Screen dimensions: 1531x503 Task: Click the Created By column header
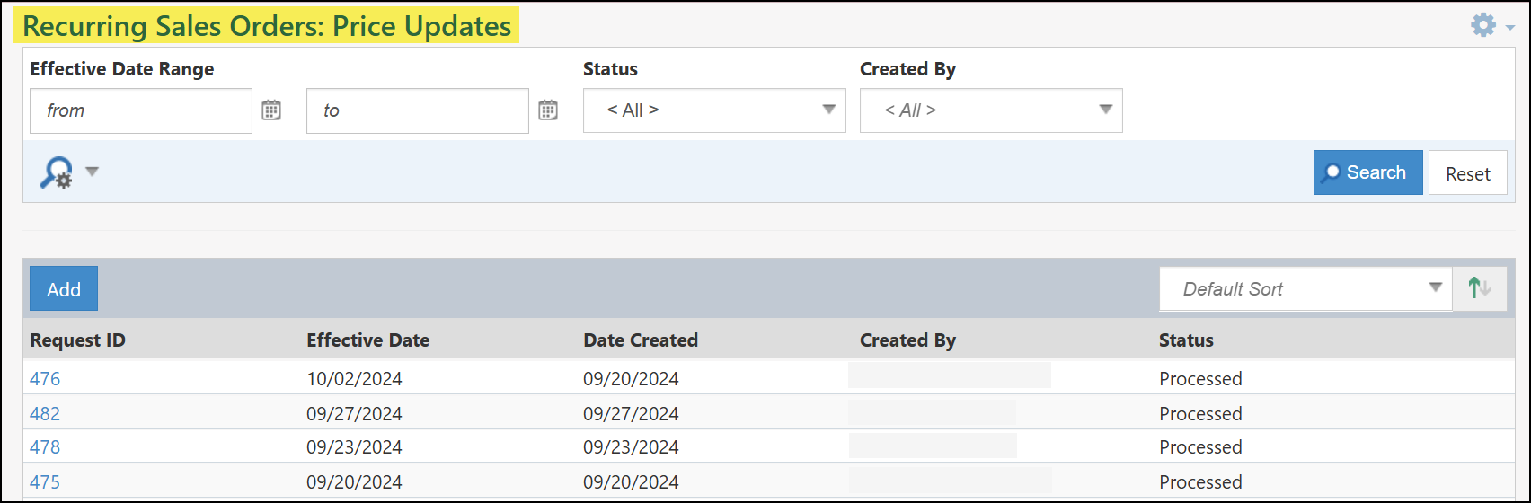click(x=907, y=340)
